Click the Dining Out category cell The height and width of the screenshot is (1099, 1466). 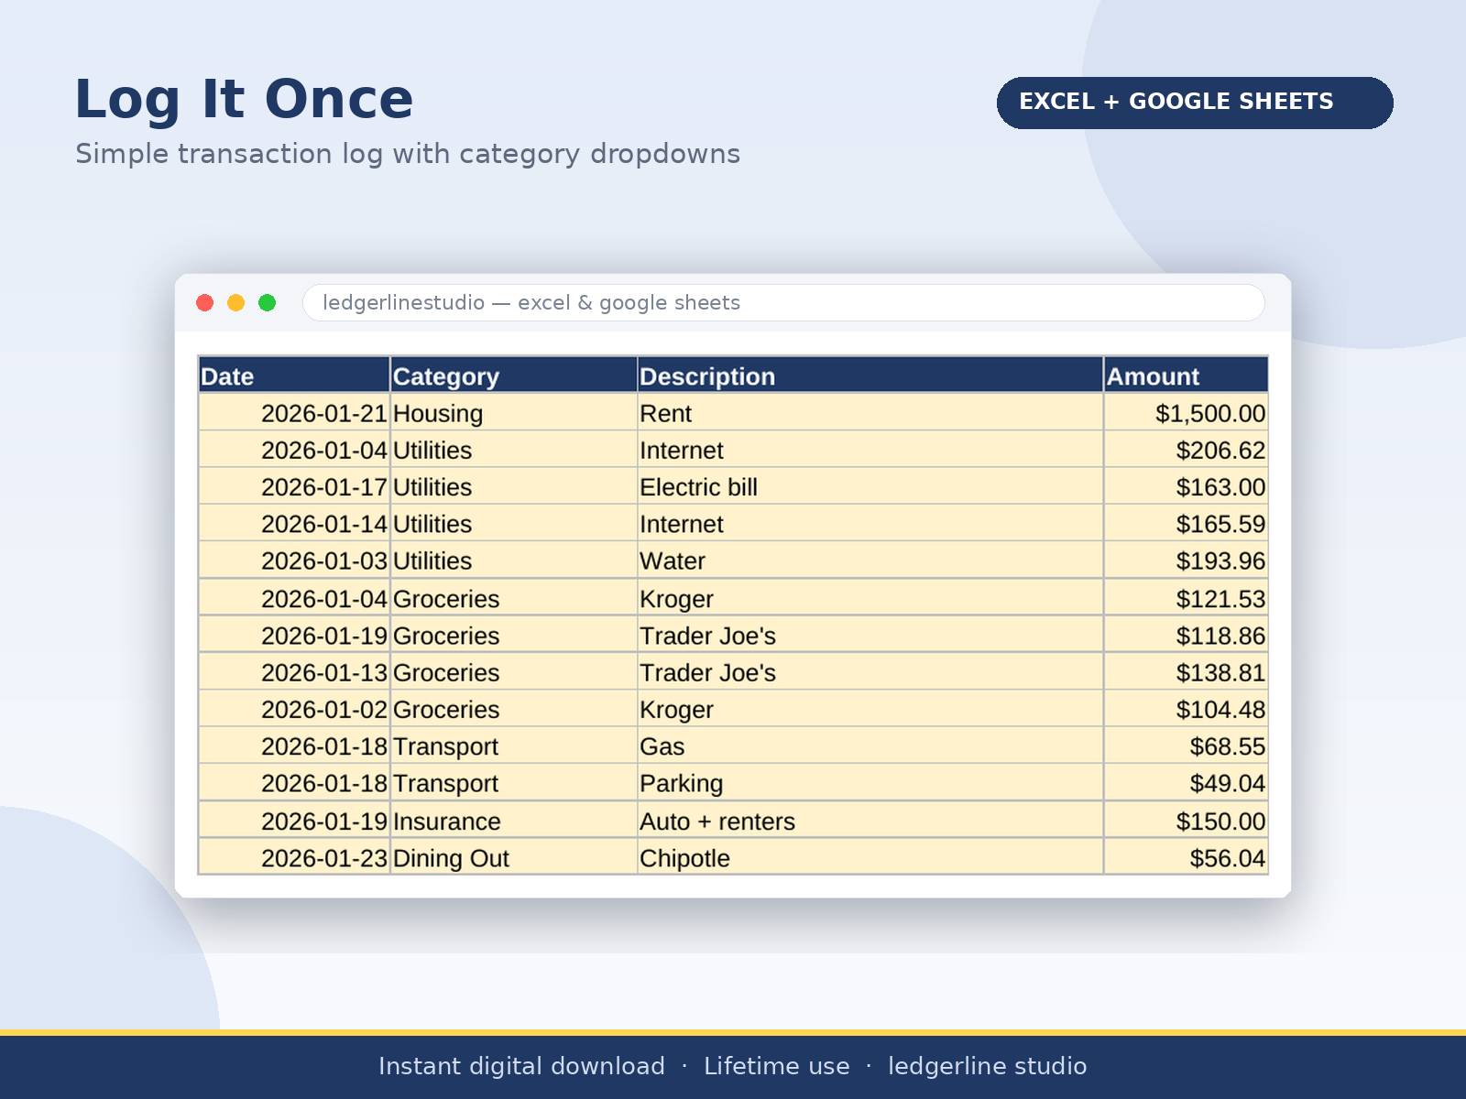pos(514,857)
